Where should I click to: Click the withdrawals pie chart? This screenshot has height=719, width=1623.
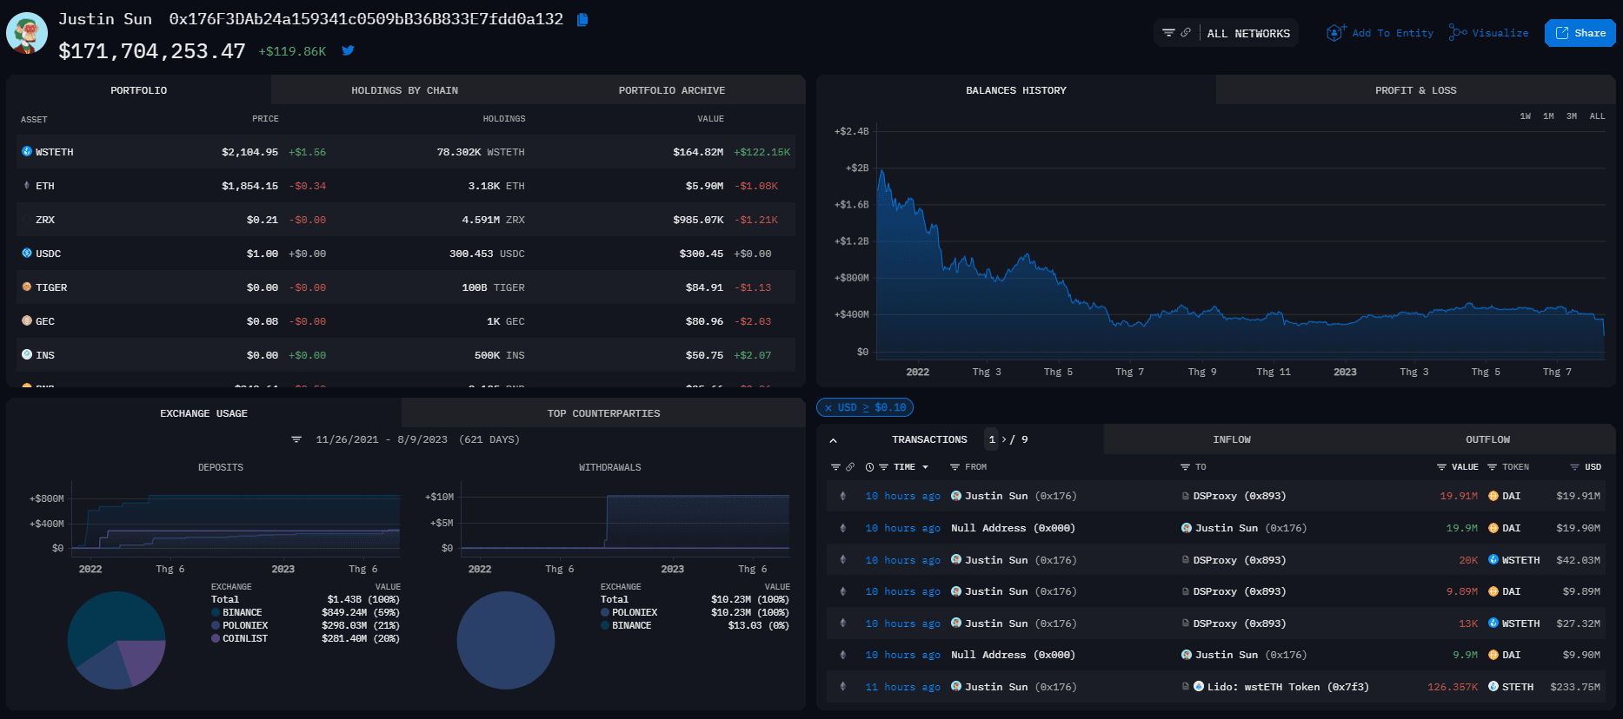tap(506, 640)
